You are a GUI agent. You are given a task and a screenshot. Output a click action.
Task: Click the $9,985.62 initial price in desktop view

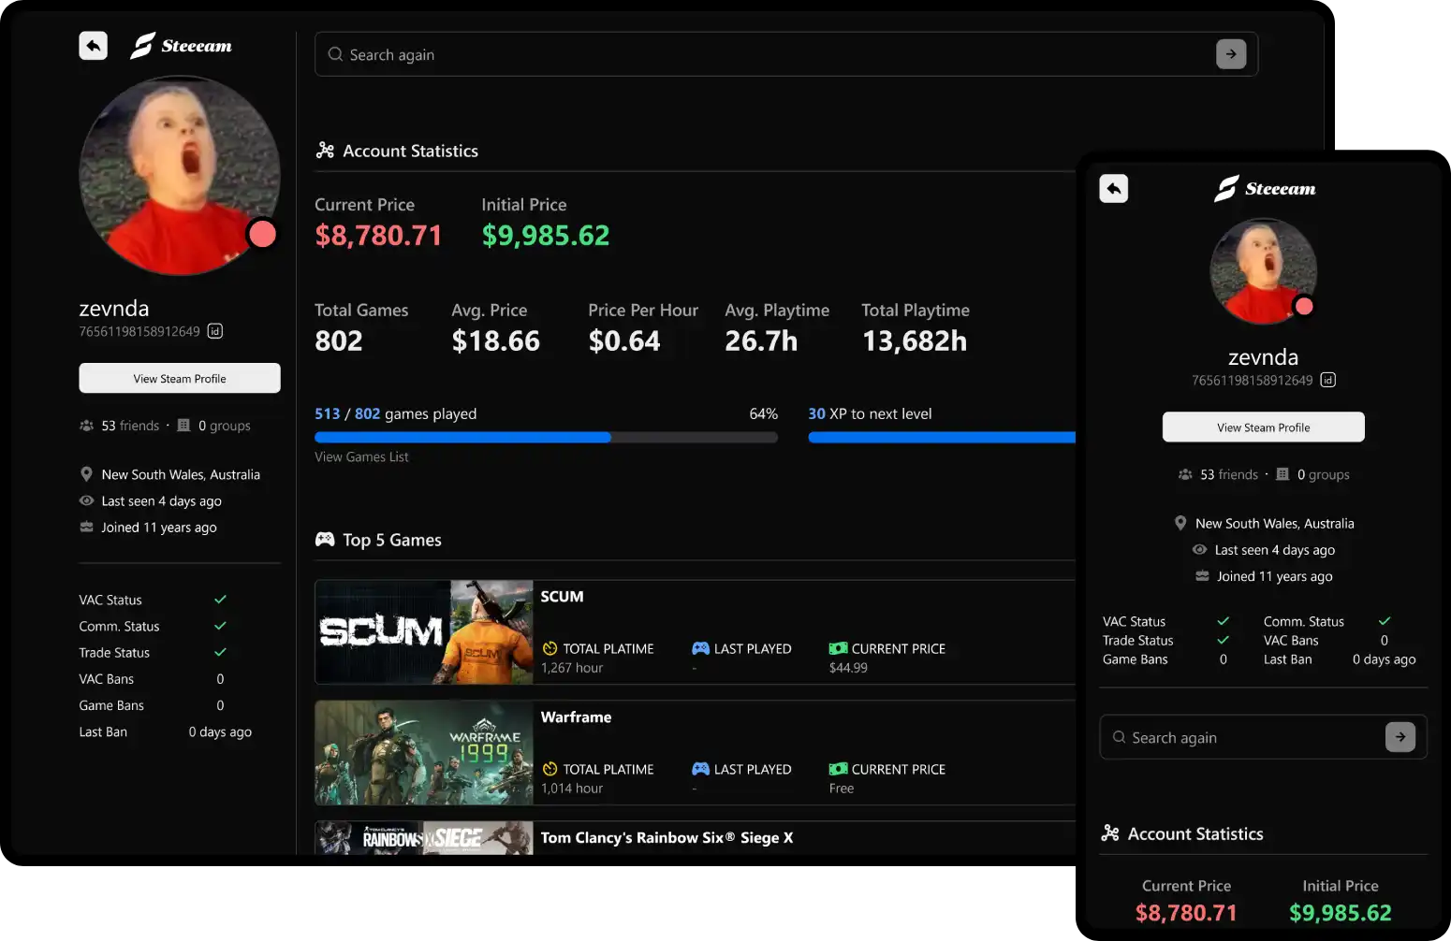point(546,236)
